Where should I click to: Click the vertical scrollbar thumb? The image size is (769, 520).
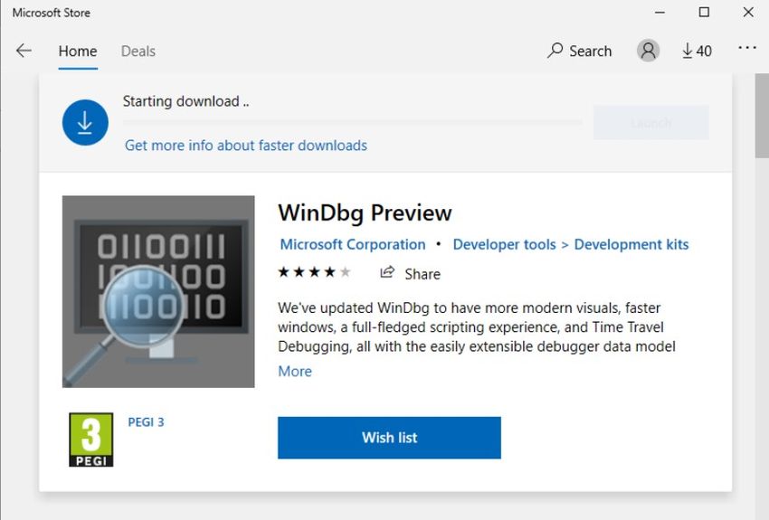[x=762, y=116]
